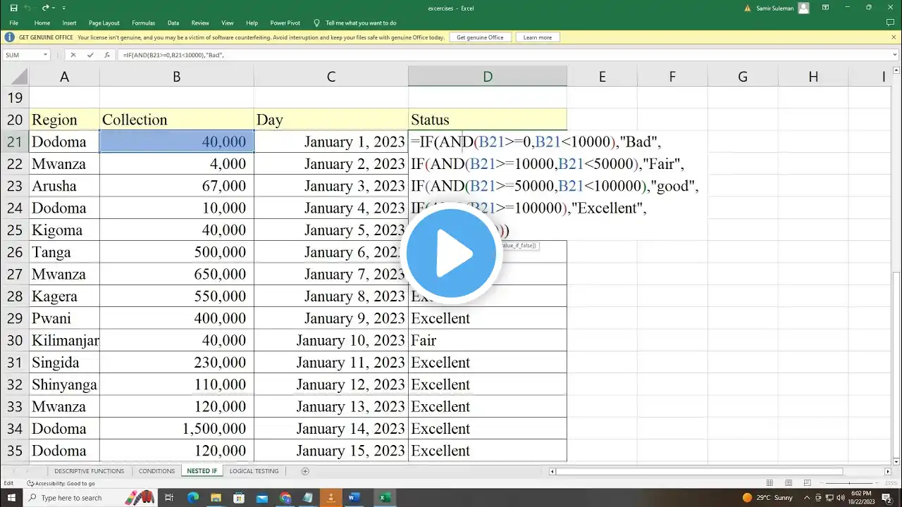The height and width of the screenshot is (507, 902).
Task: Open the View ribbon tab
Action: click(x=228, y=23)
